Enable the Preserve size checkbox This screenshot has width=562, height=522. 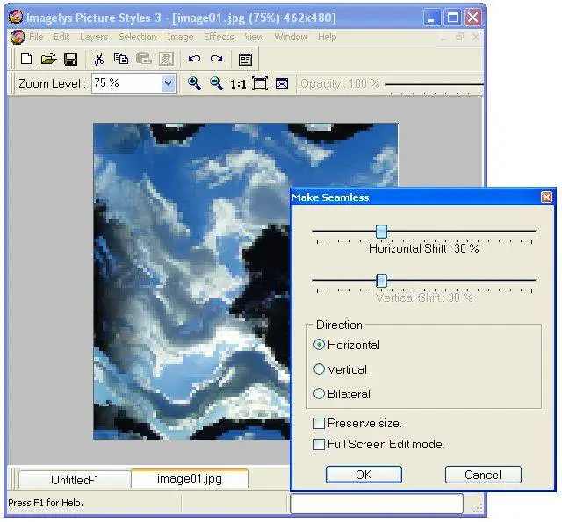click(x=319, y=423)
